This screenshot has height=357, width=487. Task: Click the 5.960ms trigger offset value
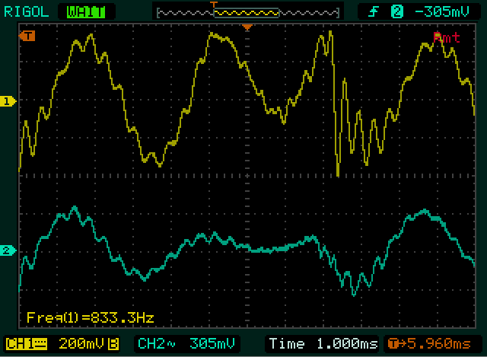coord(438,343)
